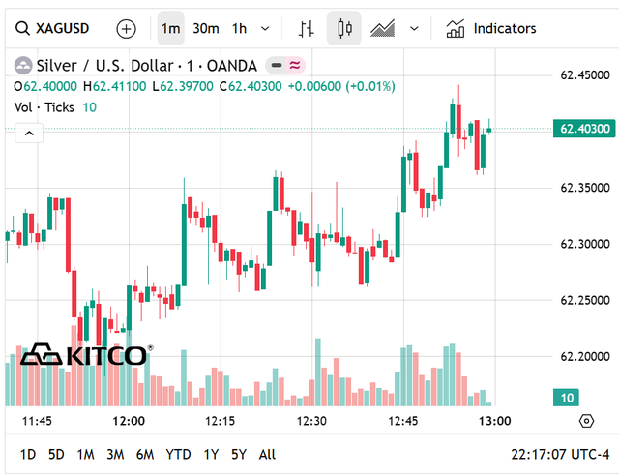Select the 1D date range
The image size is (619, 476).
pyautogui.click(x=28, y=455)
